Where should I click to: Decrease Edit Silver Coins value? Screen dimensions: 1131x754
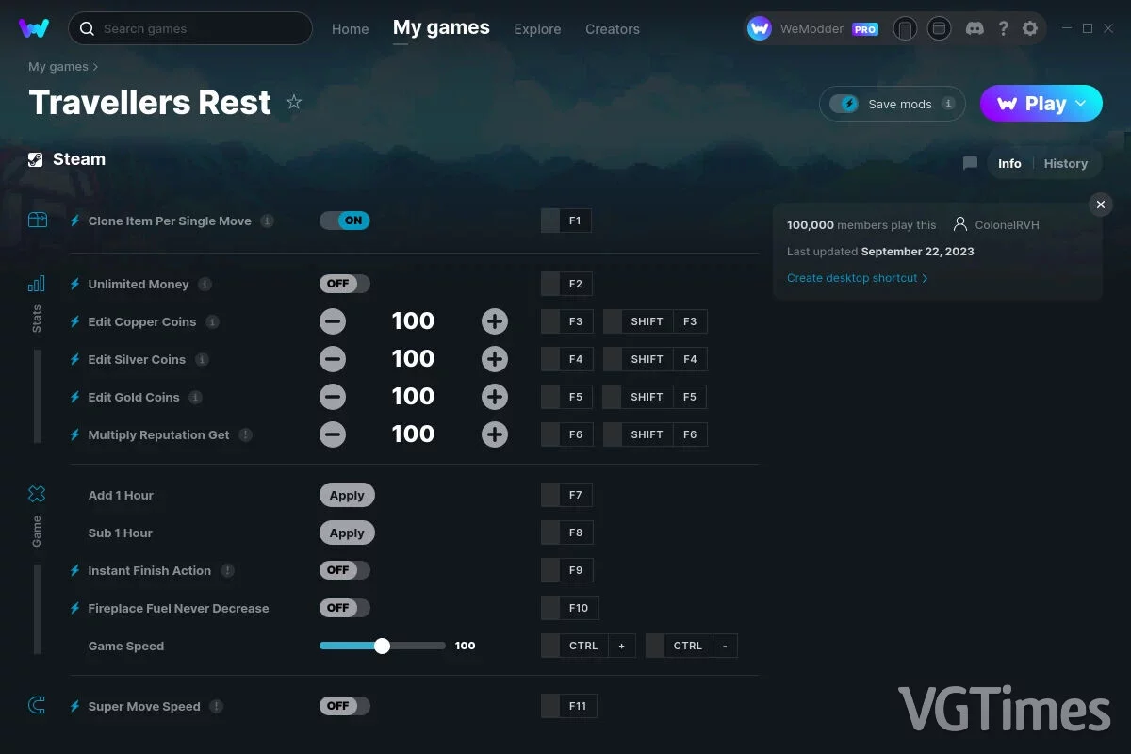(333, 359)
